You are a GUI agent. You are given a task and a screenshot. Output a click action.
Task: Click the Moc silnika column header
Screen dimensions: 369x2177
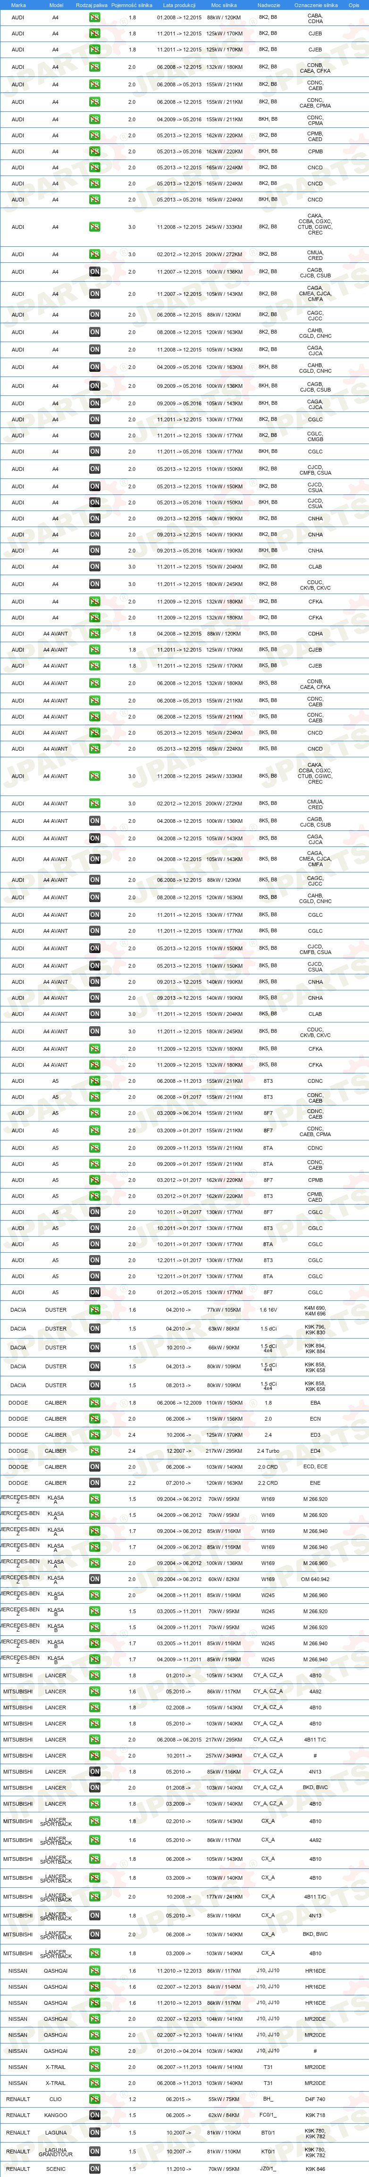pyautogui.click(x=224, y=5)
